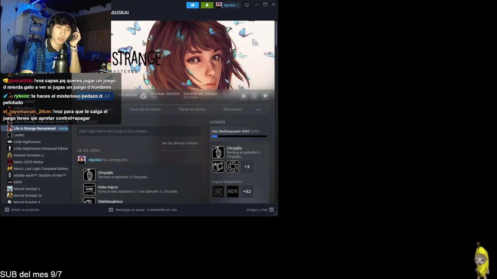Show +3 more unlocked achievements
The image size is (497, 279).
247,167
